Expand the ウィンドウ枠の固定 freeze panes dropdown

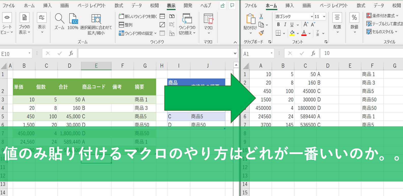[x=138, y=33]
